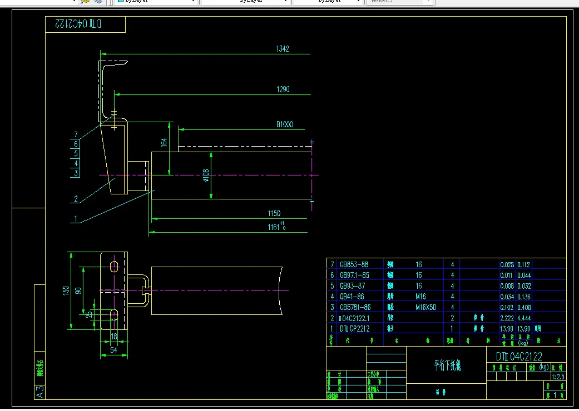Select total weight 0.044 in the table

[524, 275]
